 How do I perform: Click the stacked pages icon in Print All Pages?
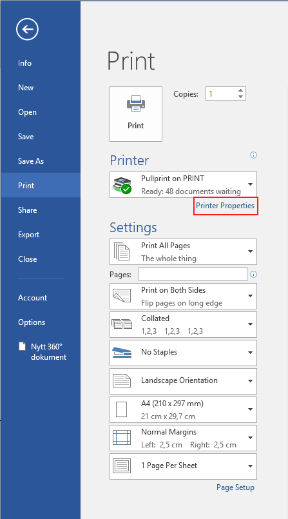(122, 252)
